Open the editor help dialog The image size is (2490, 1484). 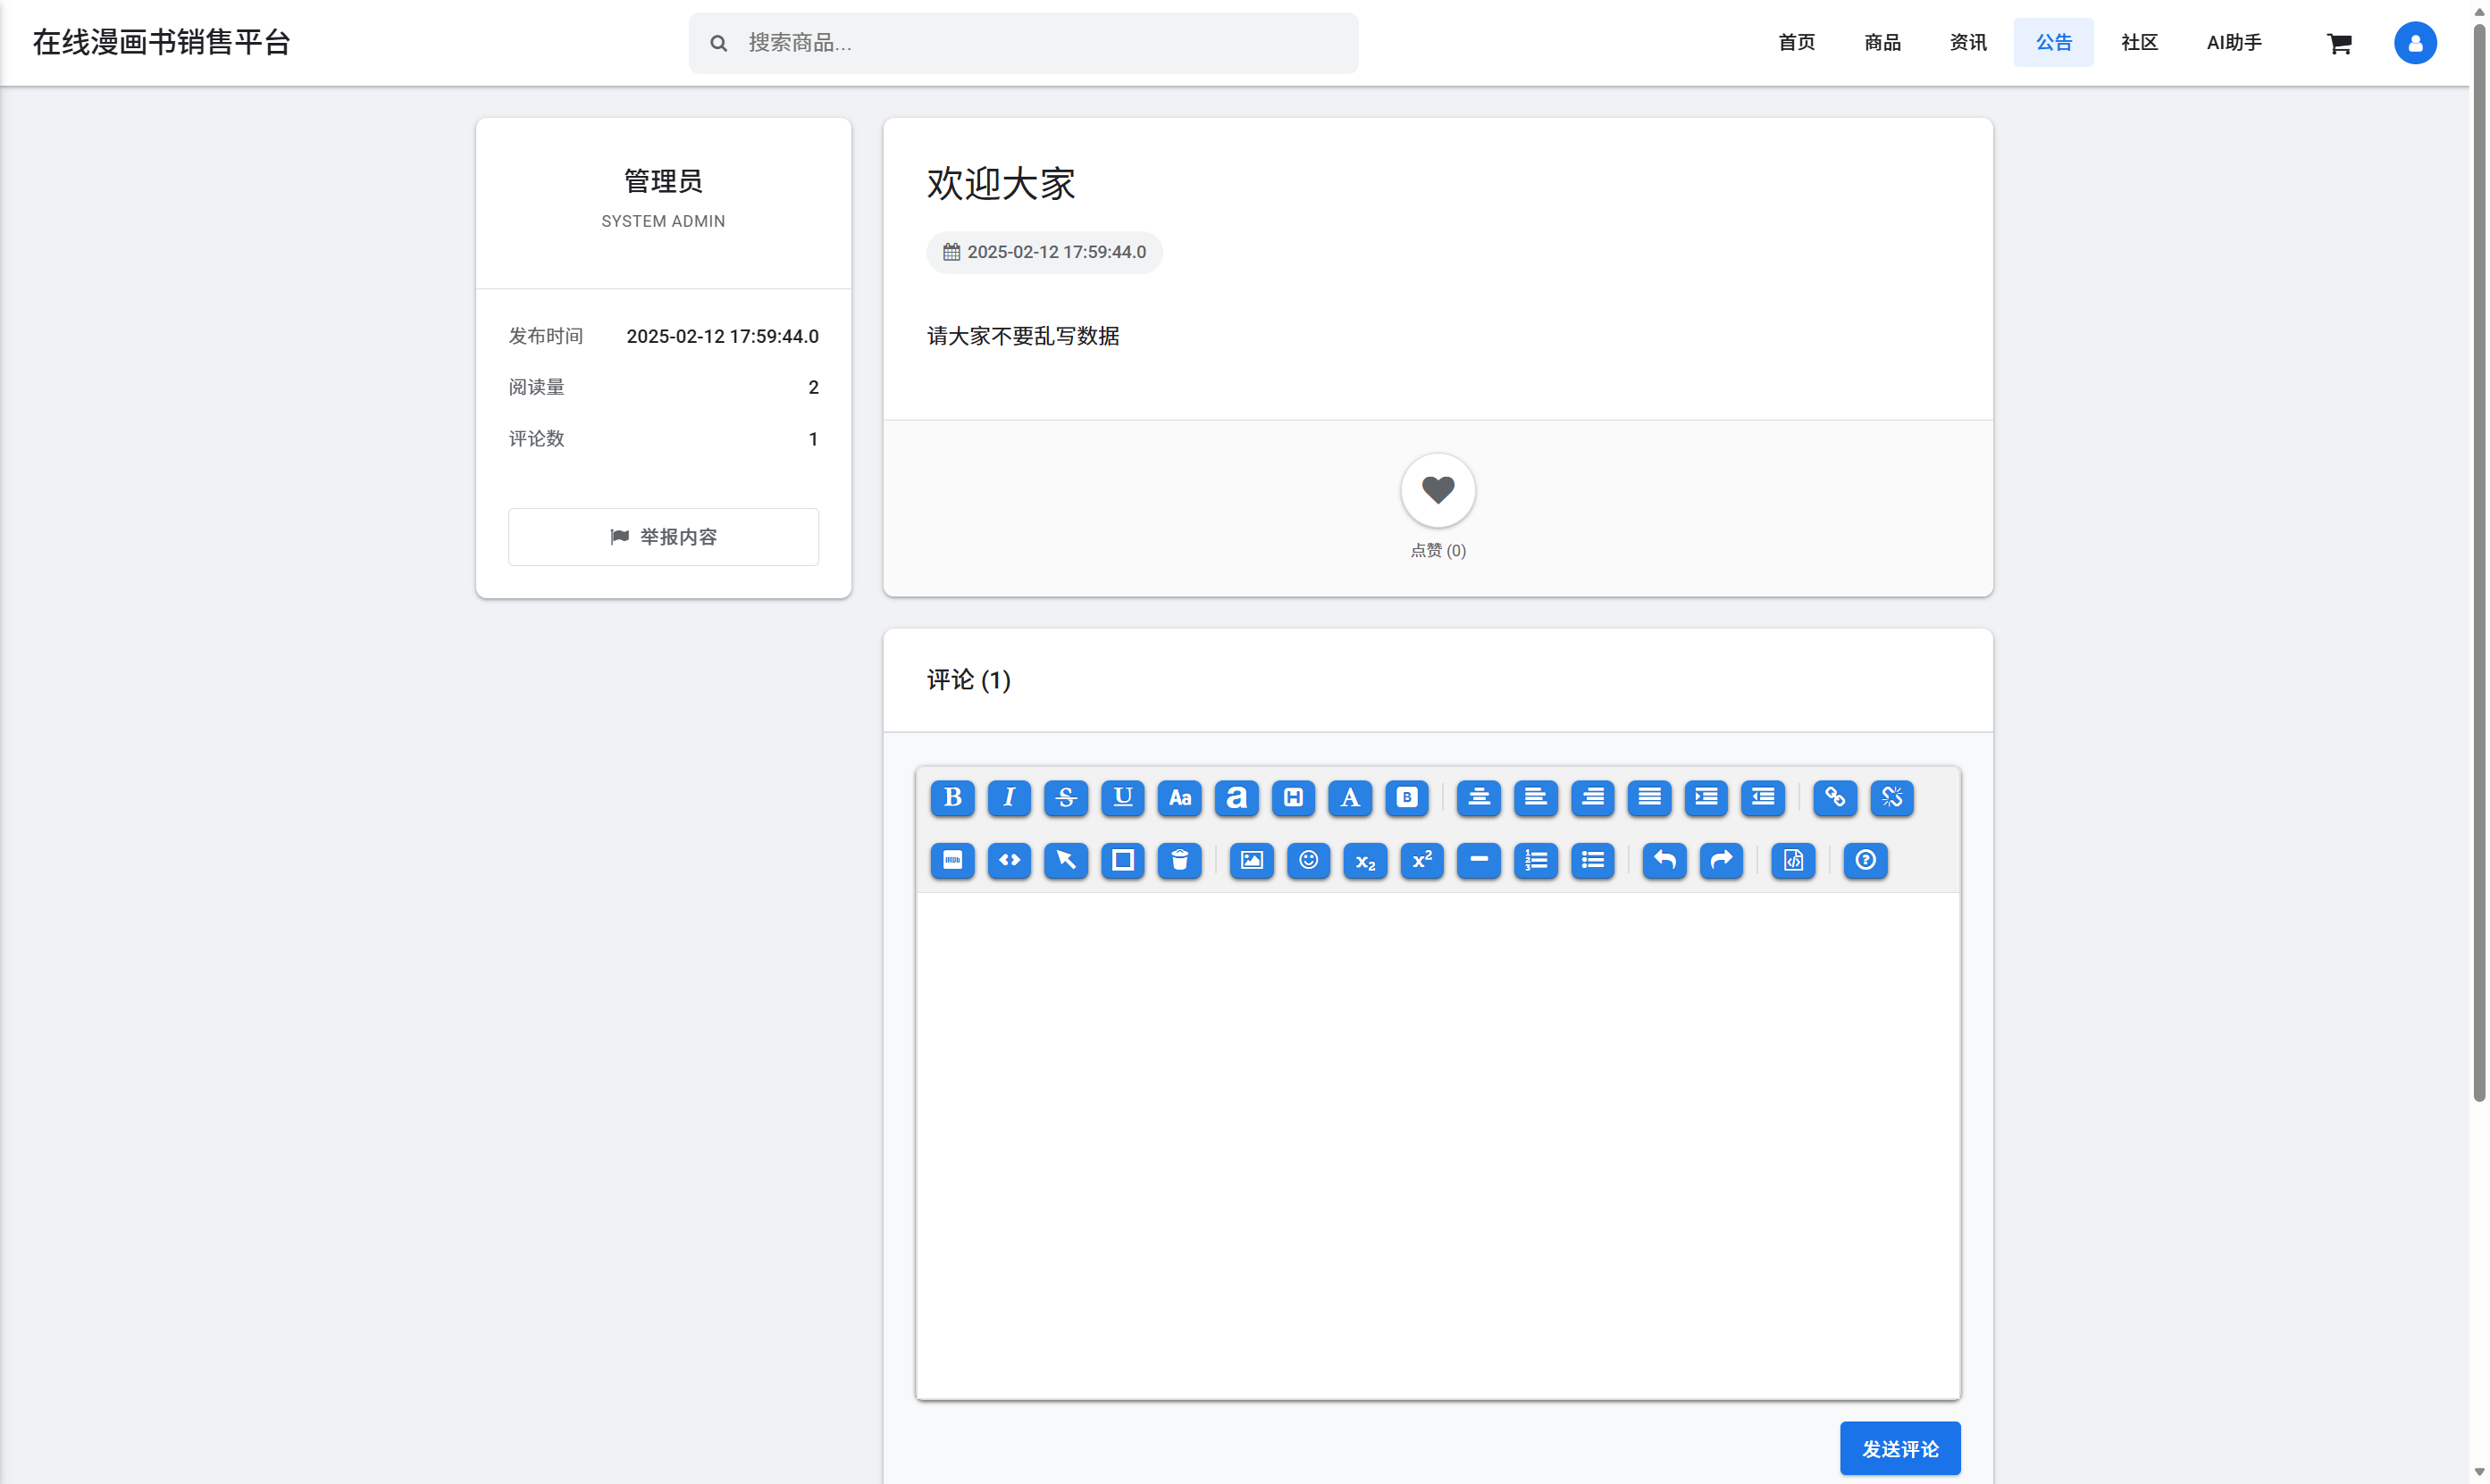click(1865, 861)
